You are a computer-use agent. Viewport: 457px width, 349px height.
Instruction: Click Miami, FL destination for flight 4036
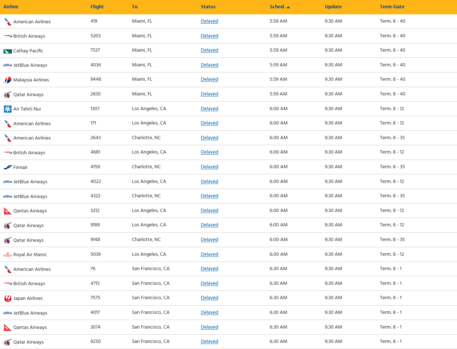pos(142,65)
